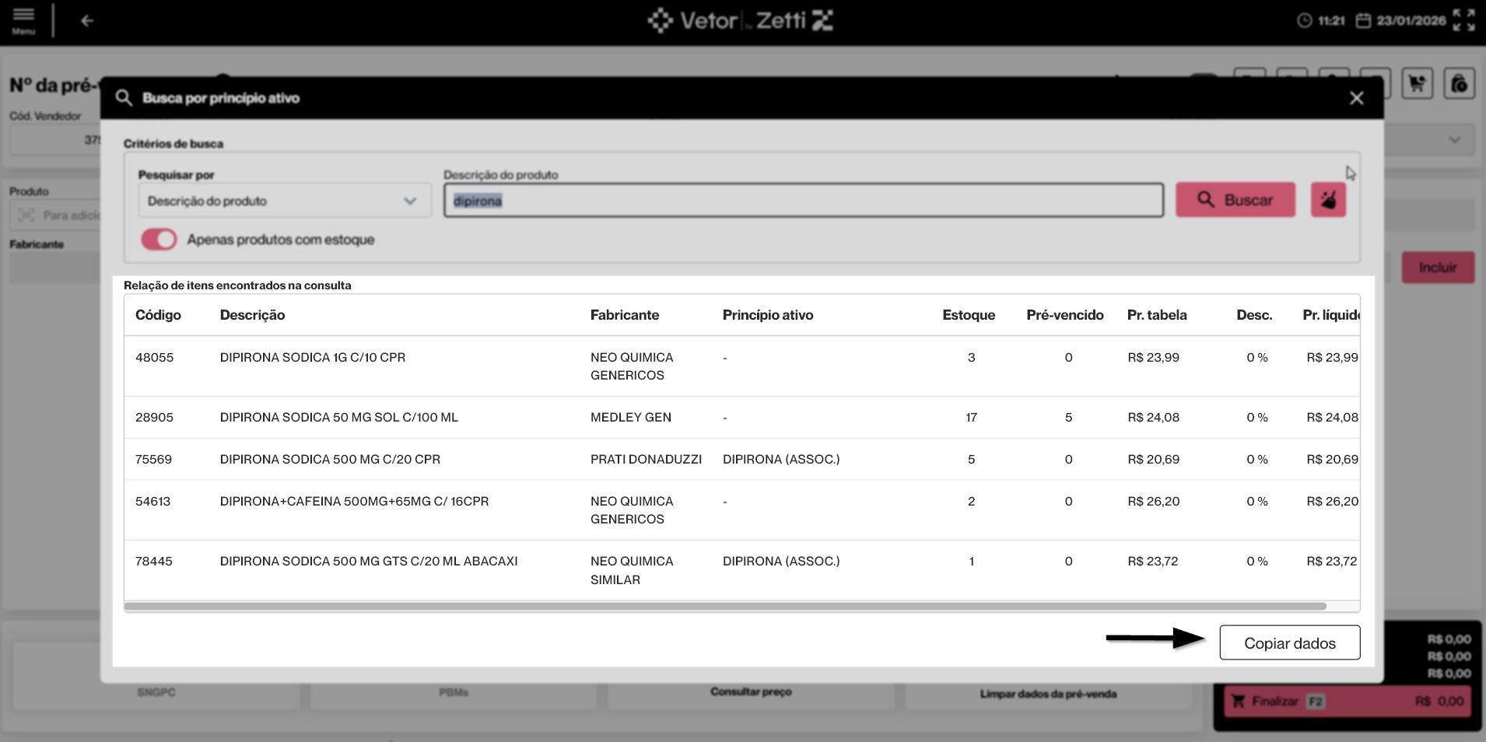The image size is (1486, 742).
Task: Select row DIPIRONA+CAFEINA 500MG+65MG C/ 16CPR
Action: (x=742, y=510)
